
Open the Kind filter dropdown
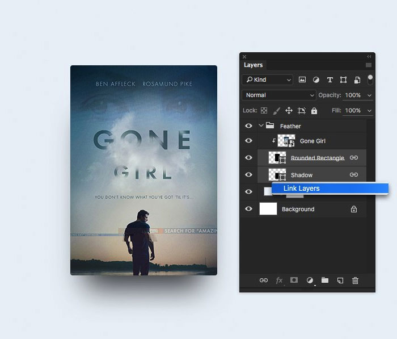(268, 80)
